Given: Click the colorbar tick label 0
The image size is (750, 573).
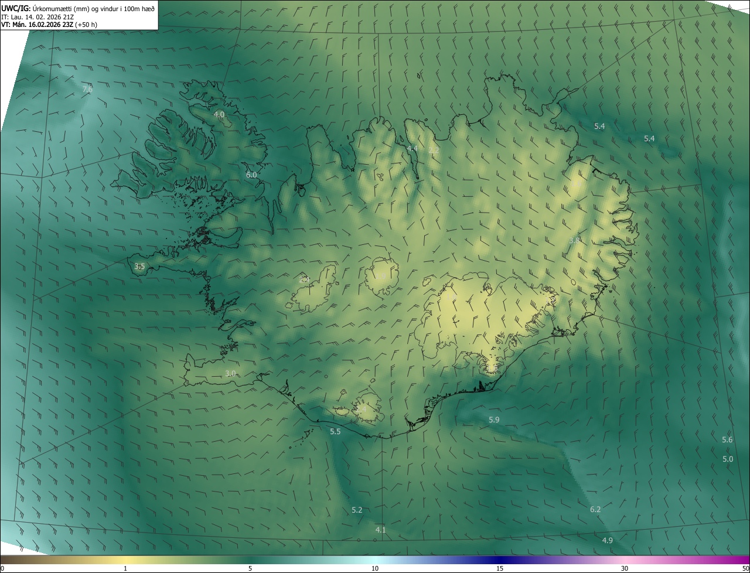Looking at the screenshot, I should coord(2,568).
